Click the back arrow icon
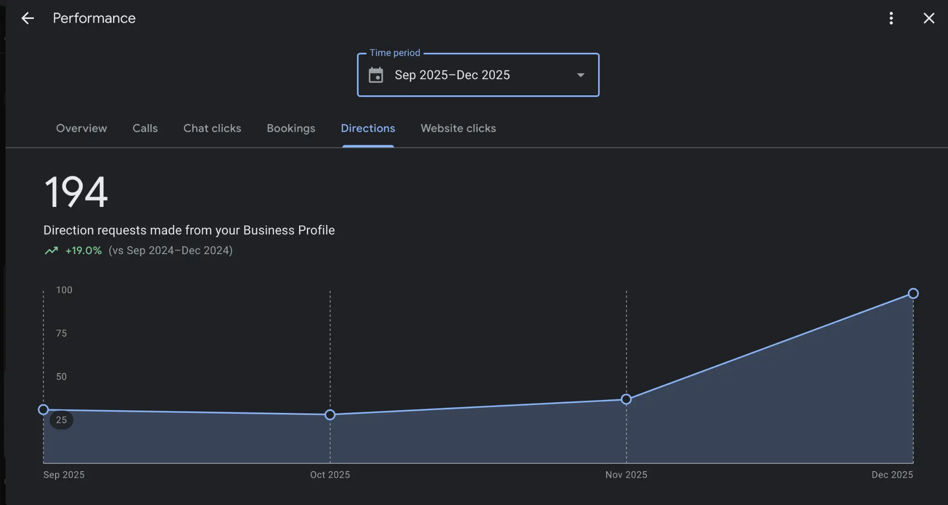 pyautogui.click(x=28, y=19)
